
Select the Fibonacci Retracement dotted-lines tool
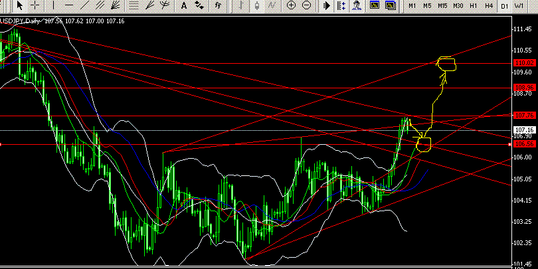pyautogui.click(x=134, y=5)
